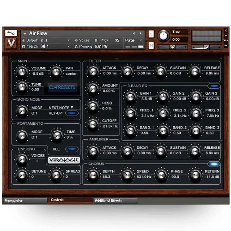Click the EQ FREQ. 1 knob

(x=130, y=113)
